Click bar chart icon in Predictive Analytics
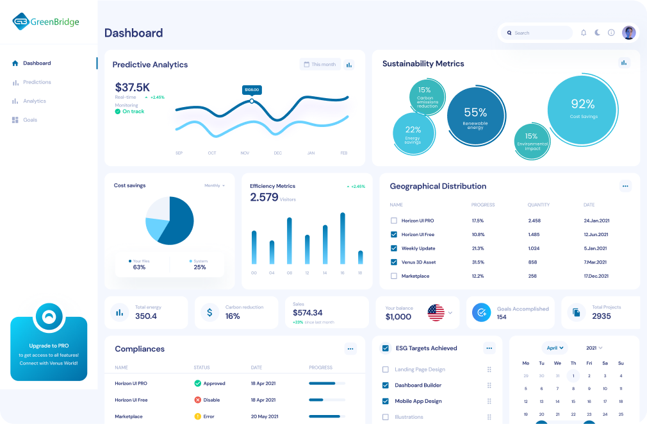The height and width of the screenshot is (424, 647). pyautogui.click(x=349, y=64)
